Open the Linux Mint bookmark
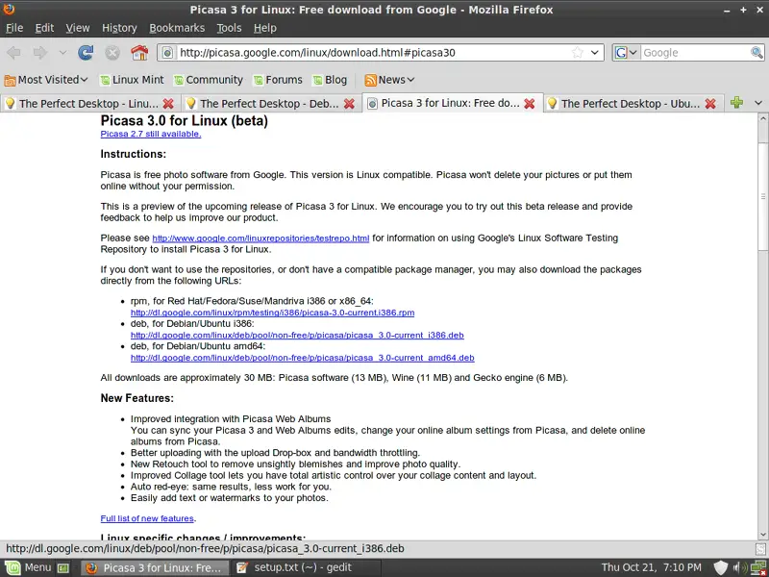769x577 pixels. click(x=132, y=80)
